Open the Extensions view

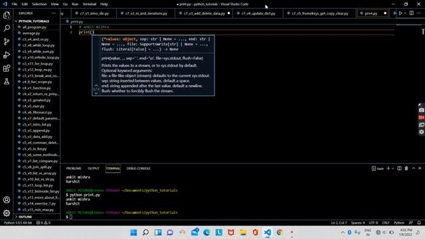(x=7, y=68)
